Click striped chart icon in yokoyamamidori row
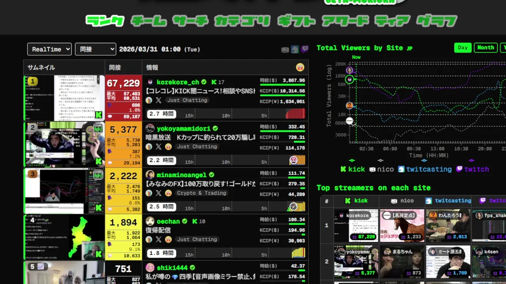506x284 pixels. tap(149, 147)
